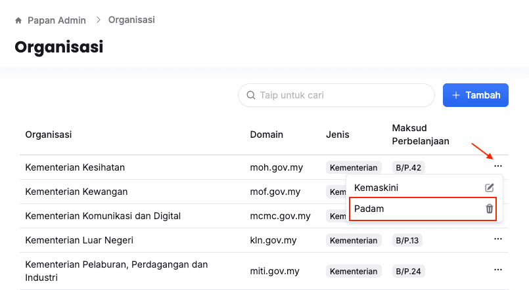This screenshot has width=529, height=290.
Task: Click the pencil icon beside Kemaskini
Action: [489, 188]
